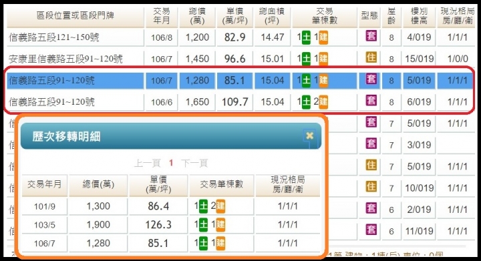Click 套 icon in highlighted 5/019 row
Screen dimensions: 481x261
371,79
